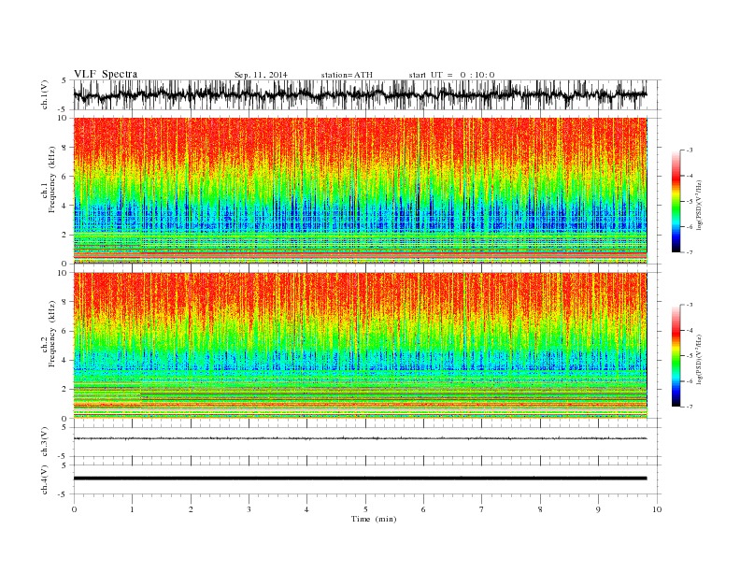This screenshot has width=740, height=572.
Task: Click the "-7" label on ch.2 color bar
Action: [690, 407]
